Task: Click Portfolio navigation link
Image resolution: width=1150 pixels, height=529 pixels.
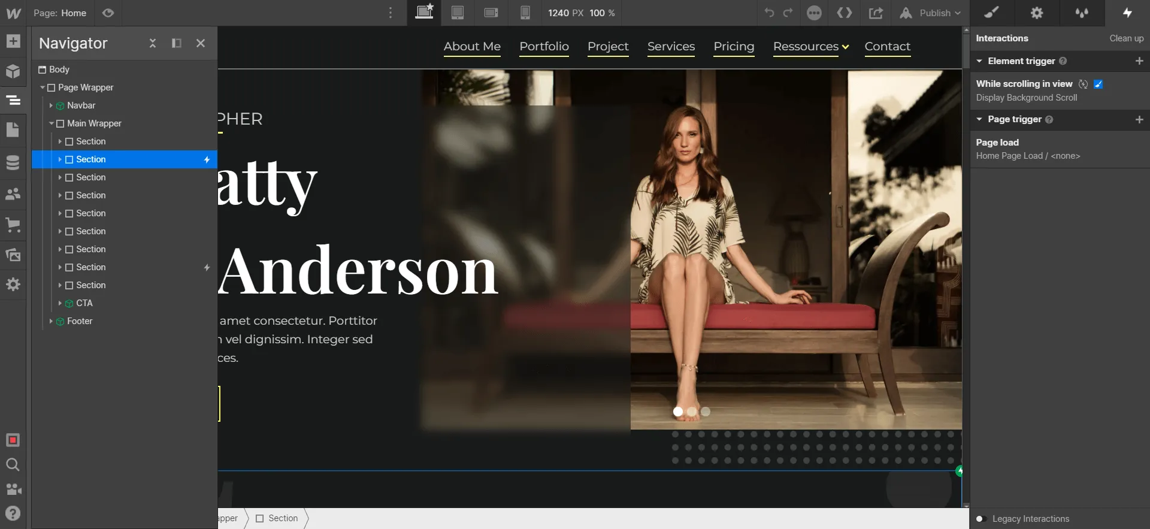Action: point(544,47)
